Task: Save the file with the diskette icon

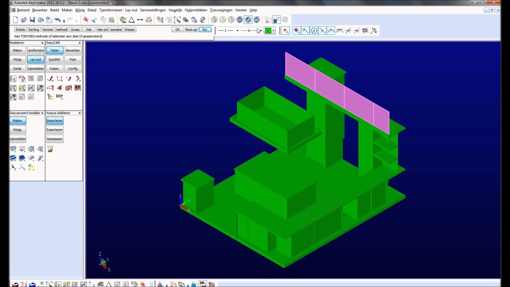Action: click(x=32, y=20)
